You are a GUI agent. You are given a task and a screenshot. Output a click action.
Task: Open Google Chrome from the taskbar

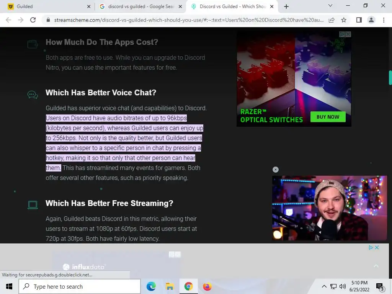click(188, 286)
